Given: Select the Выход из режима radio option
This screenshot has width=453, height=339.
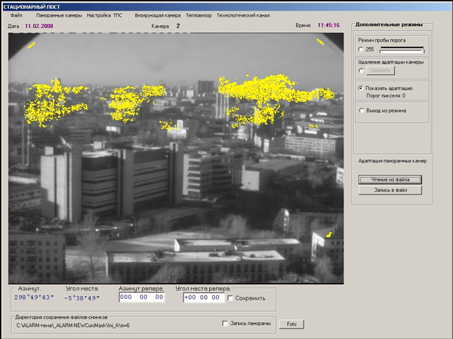Looking at the screenshot, I should 362,110.
